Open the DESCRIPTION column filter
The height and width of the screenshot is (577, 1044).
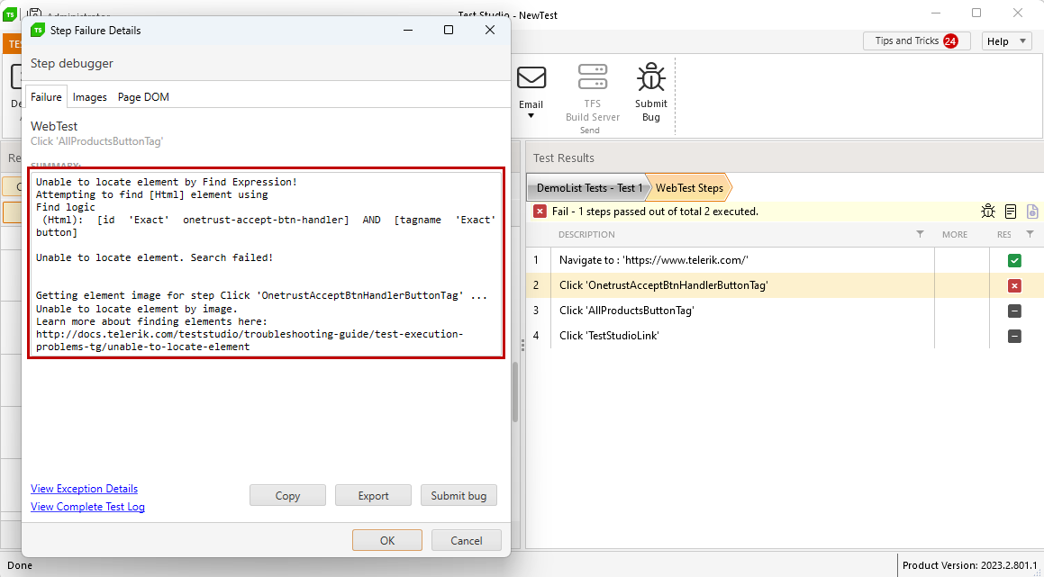pos(921,234)
